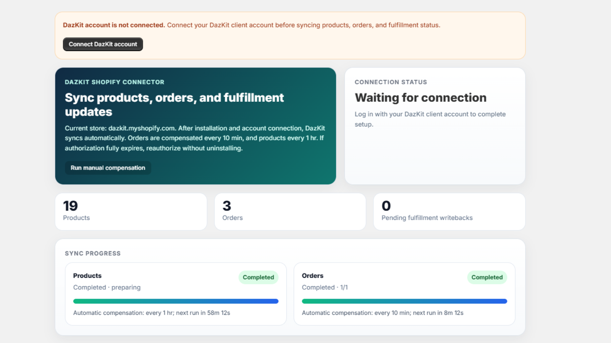This screenshot has height=343, width=611.
Task: Click the 'Orders' title in the sync progress card
Action: click(x=313, y=276)
